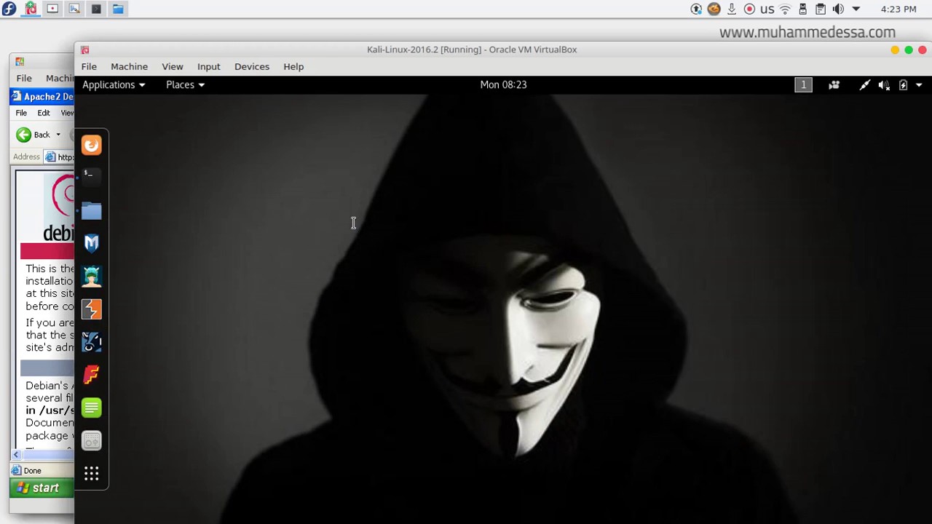Image resolution: width=932 pixels, height=524 pixels.
Task: Expand the Kali system menu arrow
Action: 919,84
